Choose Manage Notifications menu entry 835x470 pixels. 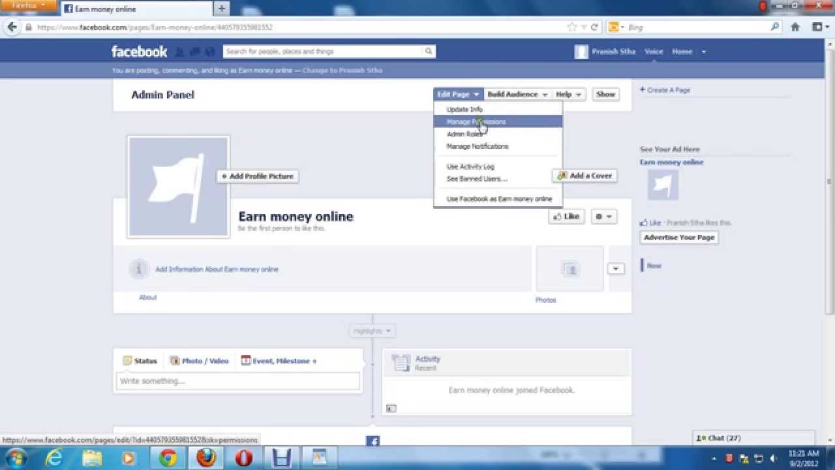pyautogui.click(x=478, y=146)
